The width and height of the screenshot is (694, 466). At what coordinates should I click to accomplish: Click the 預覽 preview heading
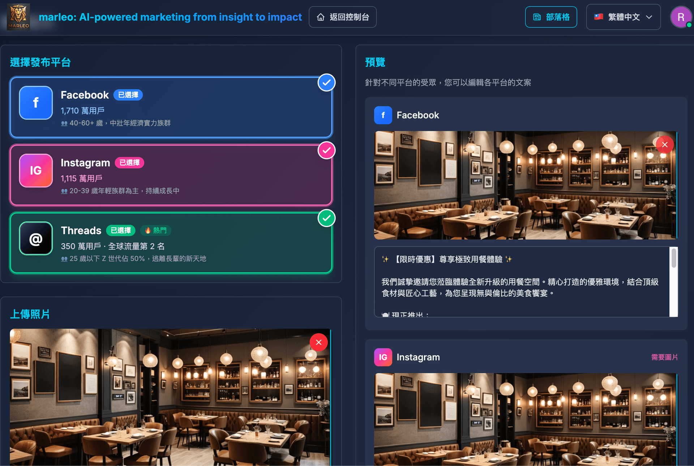tap(375, 62)
